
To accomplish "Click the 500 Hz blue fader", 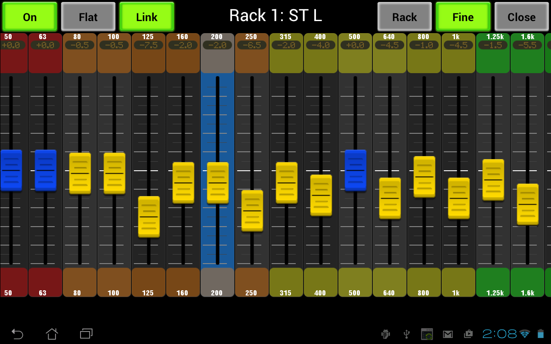I will tap(356, 170).
